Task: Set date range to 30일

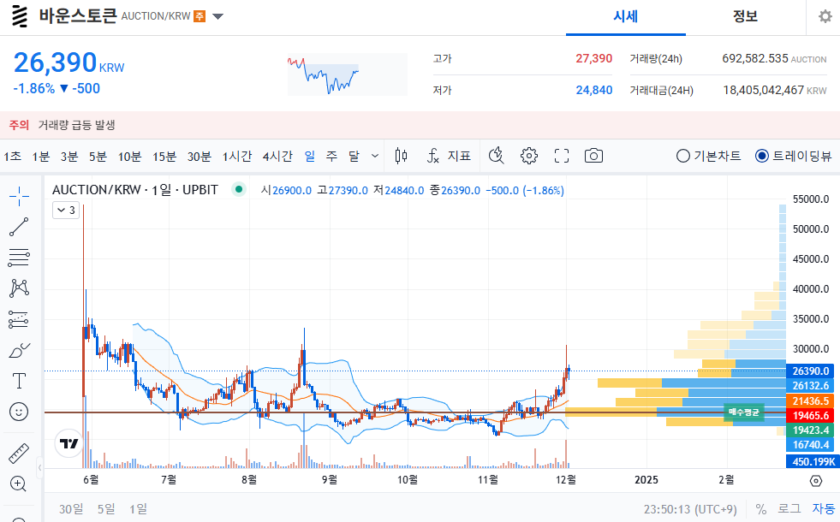Action: coord(71,508)
